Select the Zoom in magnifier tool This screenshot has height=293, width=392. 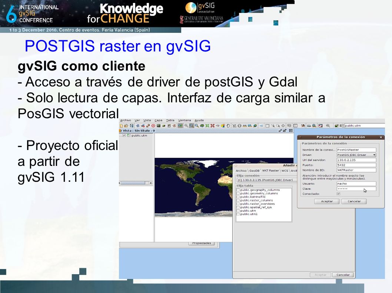(x=192, y=126)
